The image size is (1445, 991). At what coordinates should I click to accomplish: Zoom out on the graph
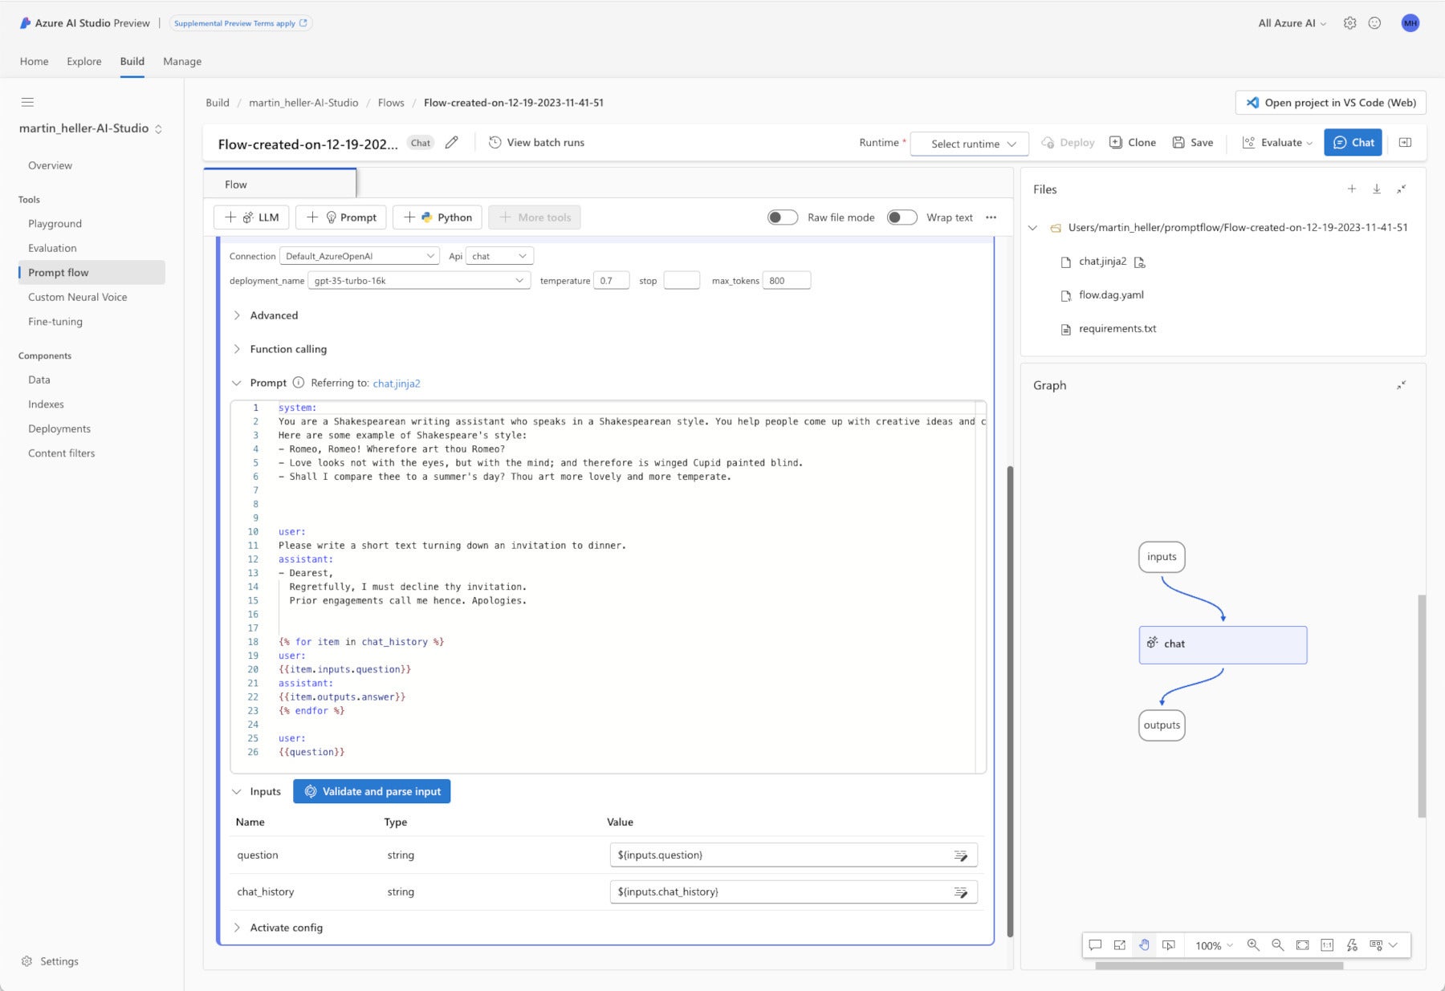1278,945
